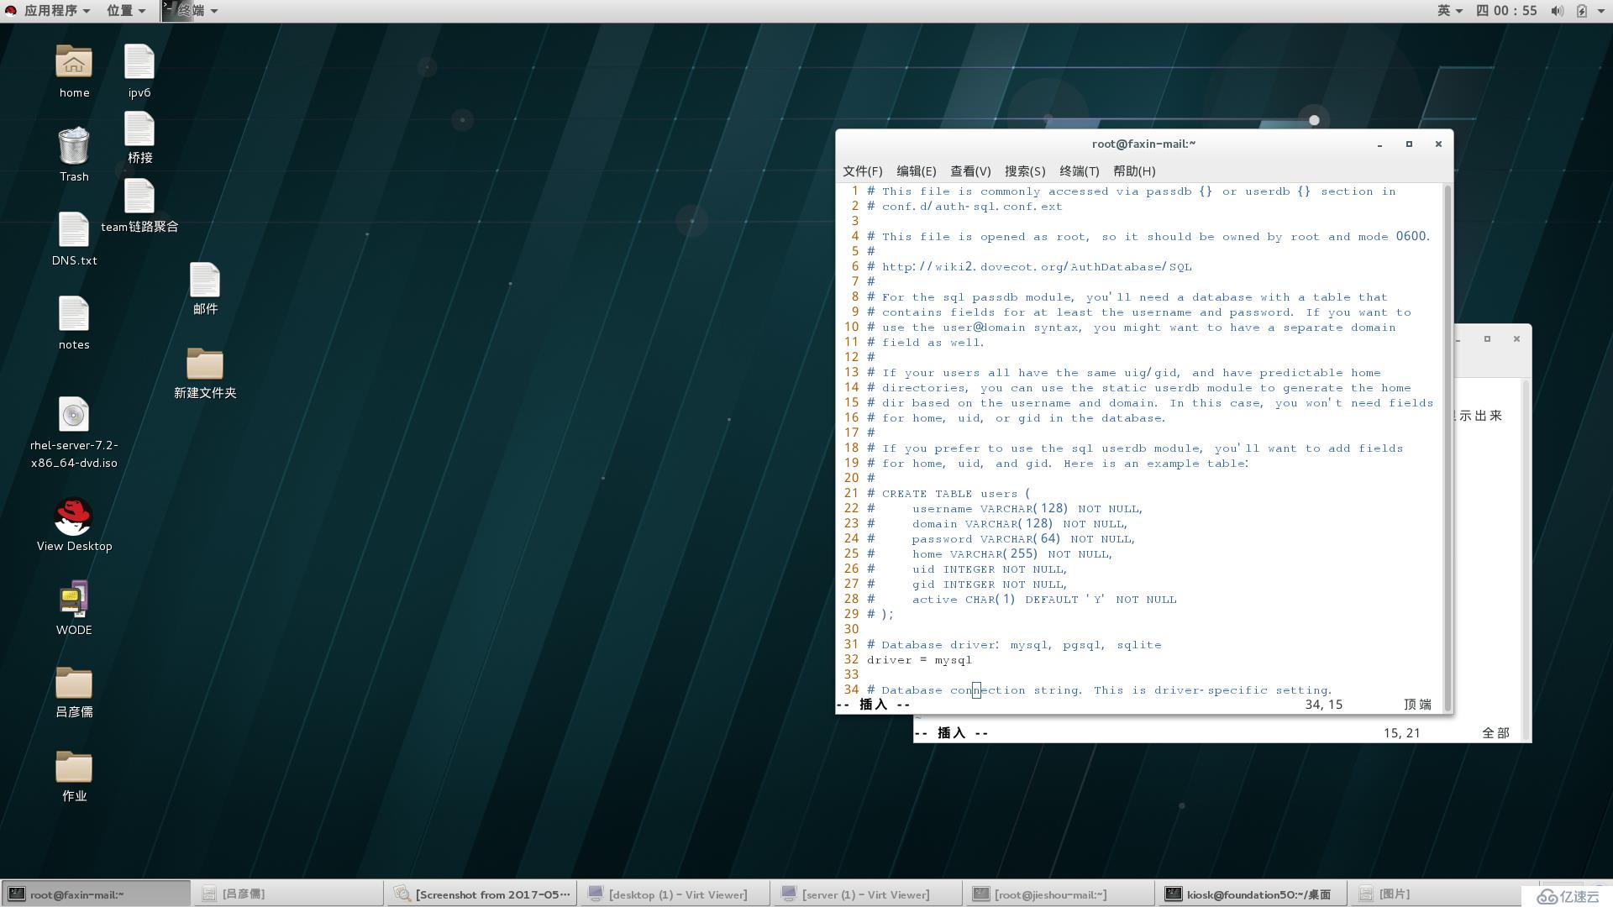Screen dimensions: 1613x907
Task: Click kiosk@foundation50 taskbar icon
Action: 1258,894
